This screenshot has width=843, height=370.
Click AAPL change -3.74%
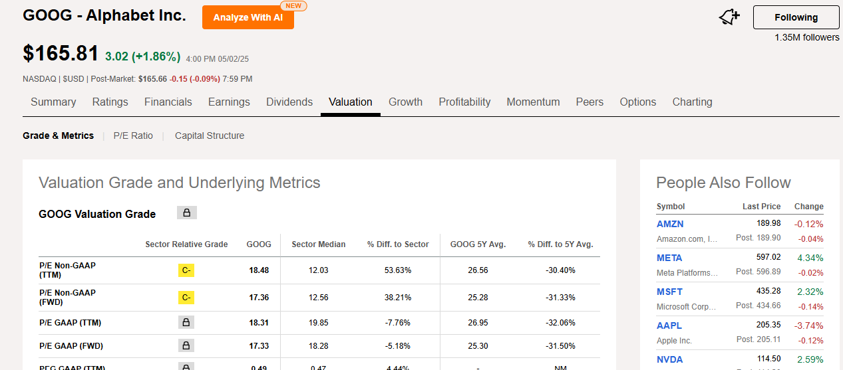click(x=808, y=325)
